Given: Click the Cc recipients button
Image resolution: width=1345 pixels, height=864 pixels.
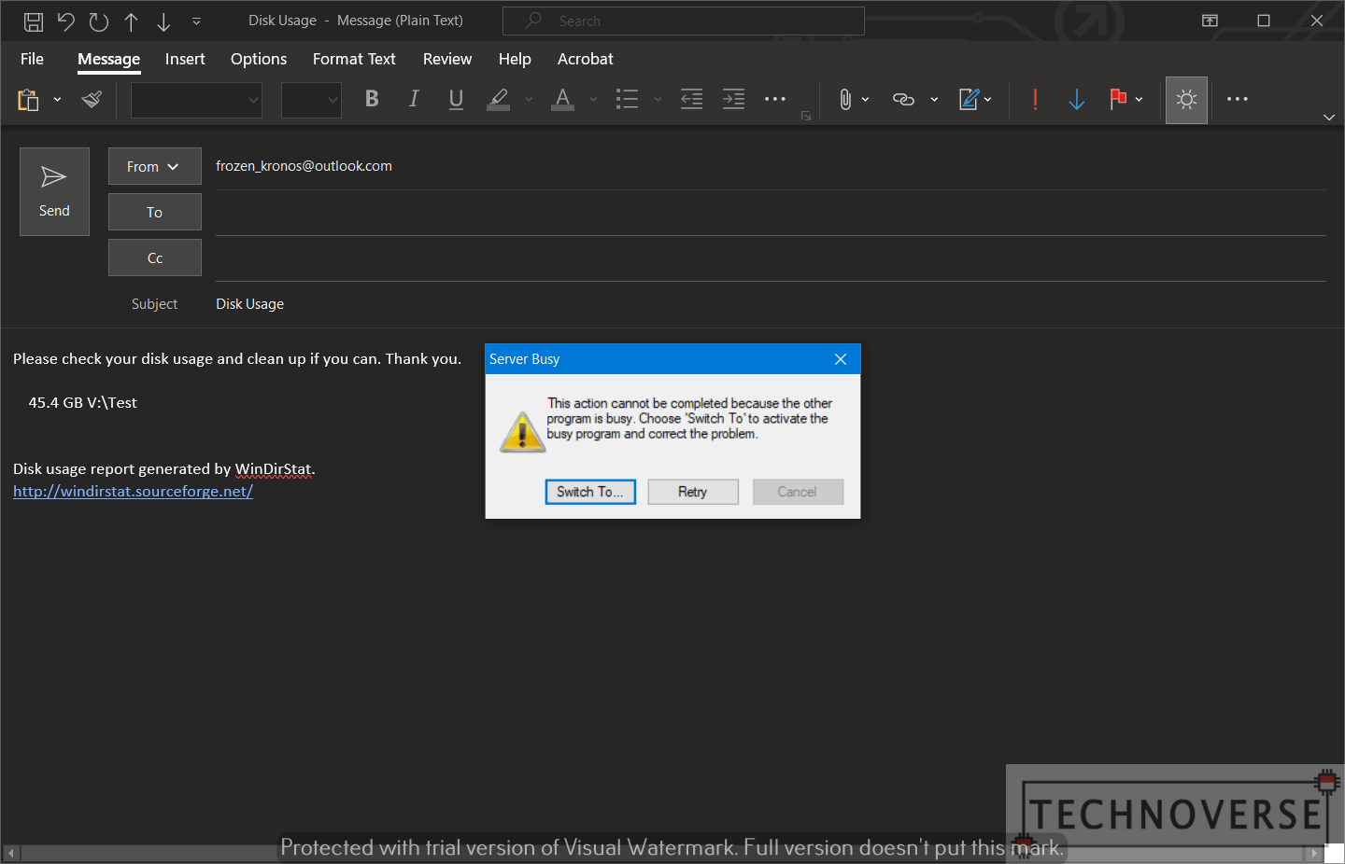Looking at the screenshot, I should [x=155, y=258].
